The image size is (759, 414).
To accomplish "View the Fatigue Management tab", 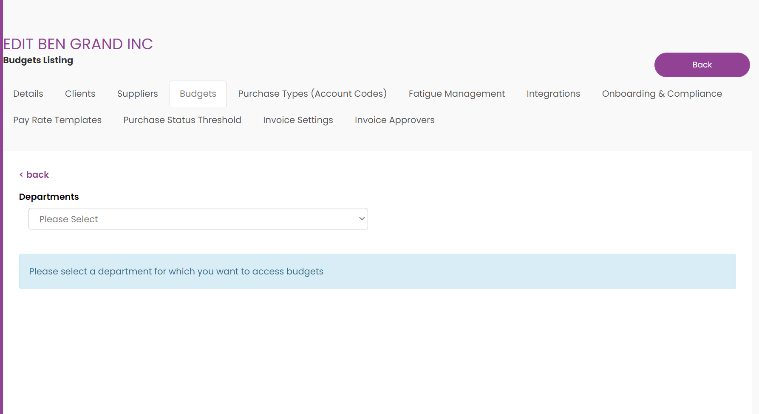I will 456,94.
